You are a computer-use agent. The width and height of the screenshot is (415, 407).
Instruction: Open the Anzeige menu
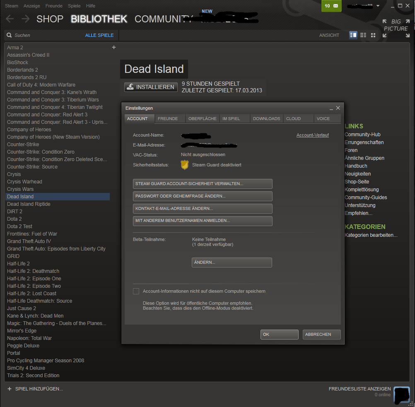click(32, 6)
